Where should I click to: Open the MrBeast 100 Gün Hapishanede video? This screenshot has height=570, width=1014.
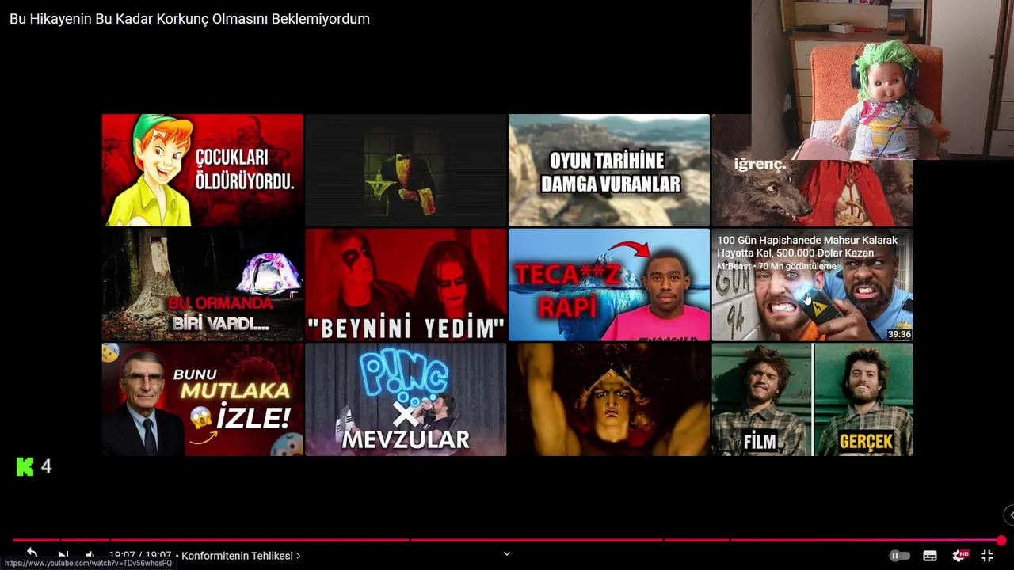pyautogui.click(x=812, y=285)
